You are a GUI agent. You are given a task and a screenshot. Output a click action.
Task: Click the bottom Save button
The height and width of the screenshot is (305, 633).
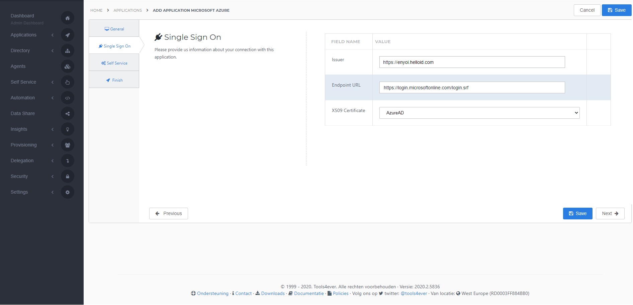pos(578,213)
